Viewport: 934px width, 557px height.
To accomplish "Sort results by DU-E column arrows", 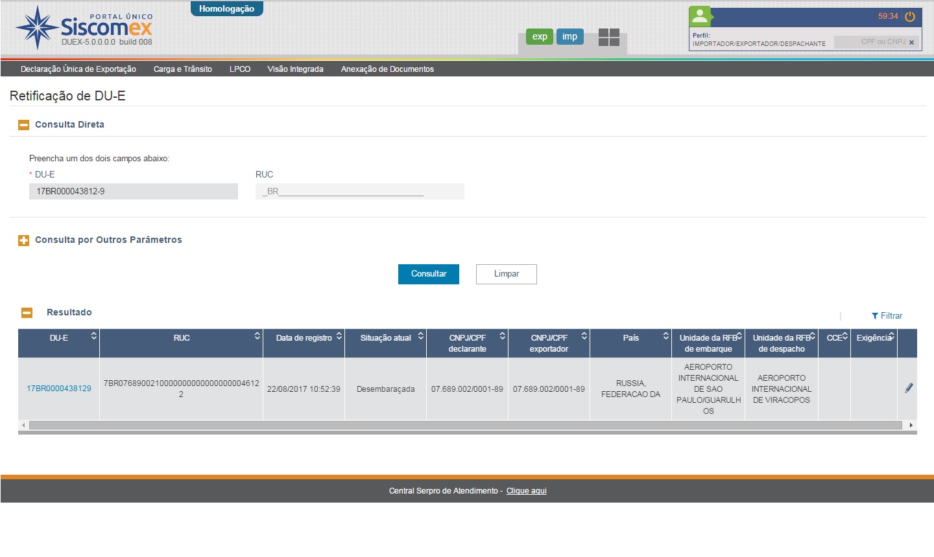I will (94, 335).
